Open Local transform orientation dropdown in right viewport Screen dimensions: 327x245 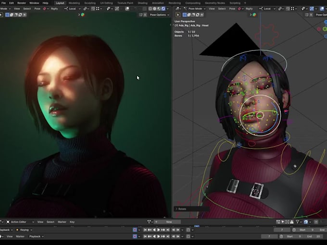pos(267,9)
